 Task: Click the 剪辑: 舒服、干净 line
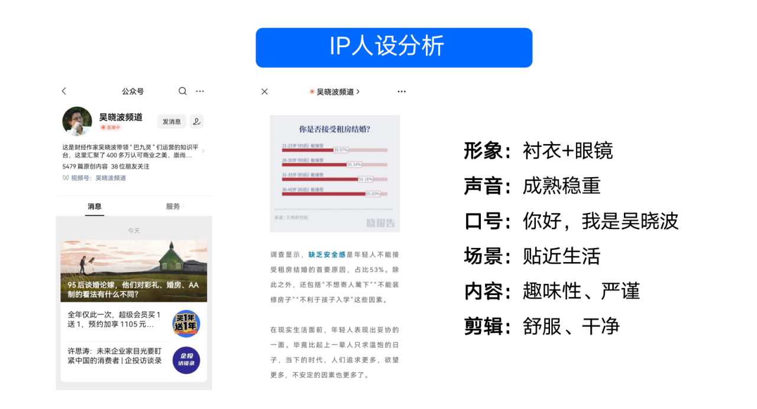click(542, 326)
